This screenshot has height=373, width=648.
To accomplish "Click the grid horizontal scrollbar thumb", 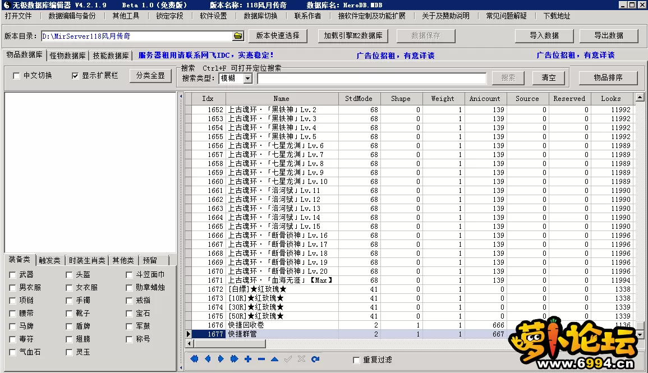I will [230, 344].
